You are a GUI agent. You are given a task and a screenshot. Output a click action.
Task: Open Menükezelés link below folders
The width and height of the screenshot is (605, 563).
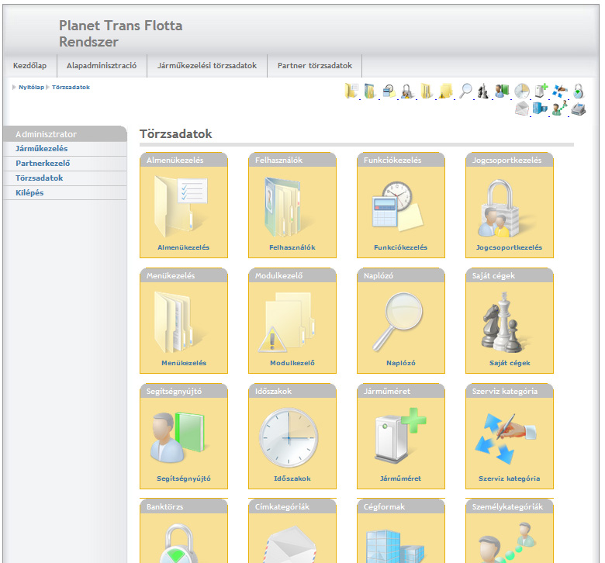point(184,363)
